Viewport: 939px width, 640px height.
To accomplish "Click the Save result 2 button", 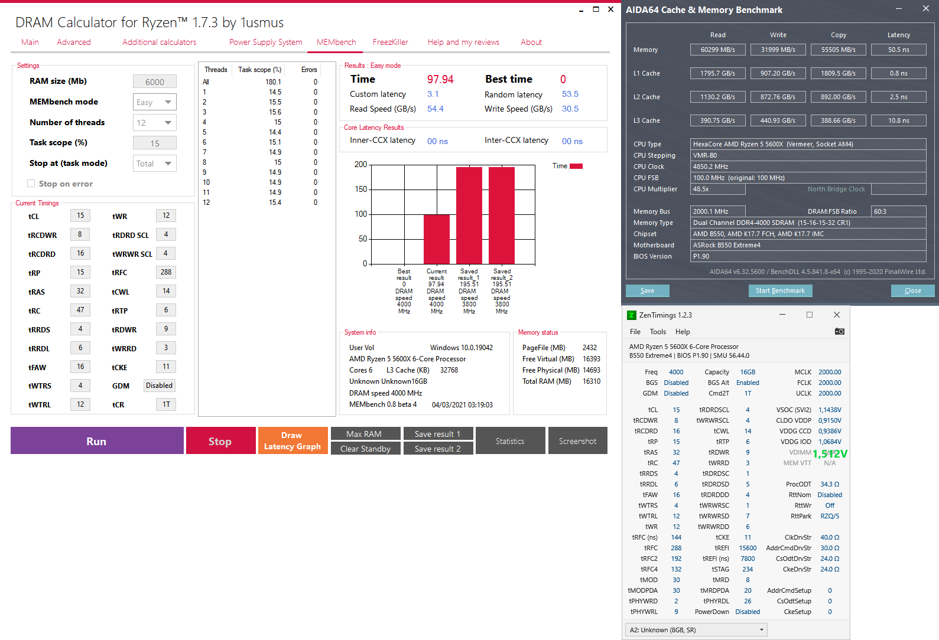I will tap(438, 449).
